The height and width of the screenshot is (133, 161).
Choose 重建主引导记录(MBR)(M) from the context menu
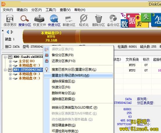(x=78, y=75)
